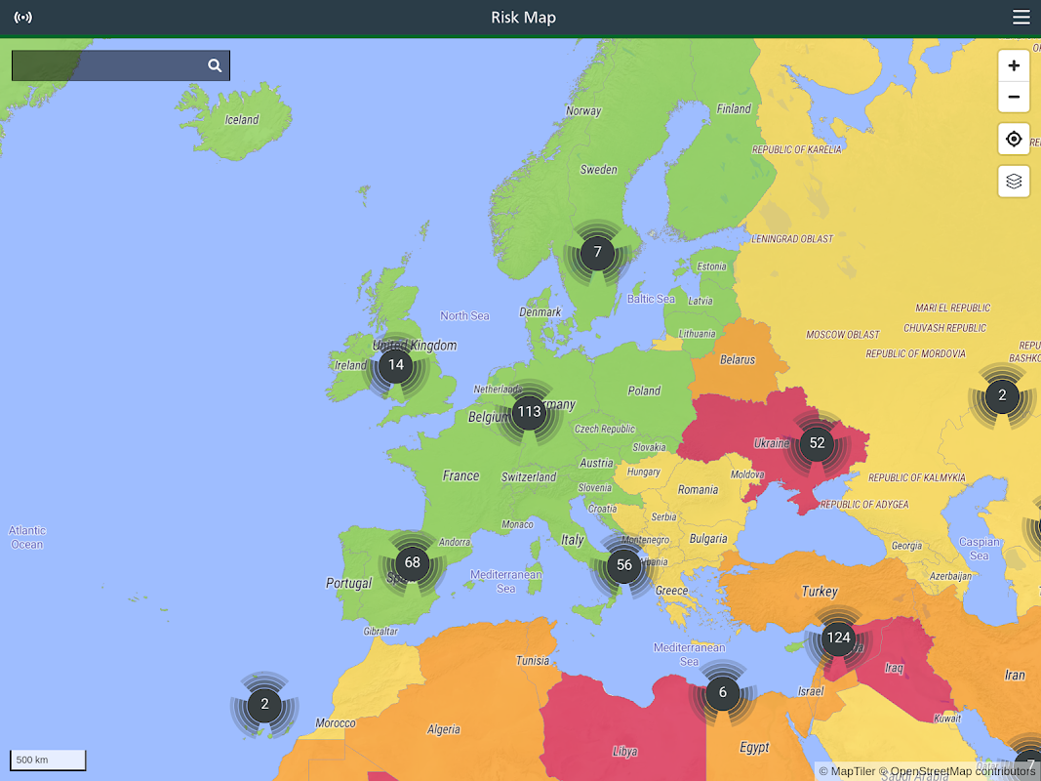Select the Georgia label
This screenshot has width=1041, height=781.
point(906,546)
